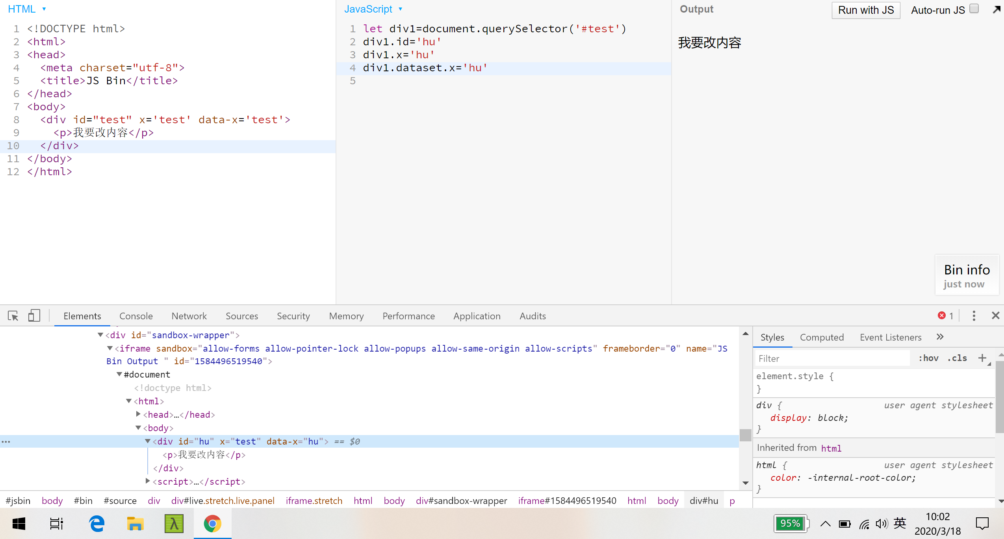Open the JavaScript panel dropdown arrow
Viewport: 1004px width, 539px height.
[x=400, y=9]
